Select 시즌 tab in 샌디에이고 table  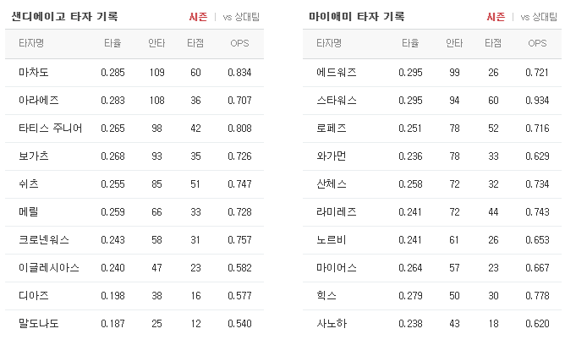[198, 17]
